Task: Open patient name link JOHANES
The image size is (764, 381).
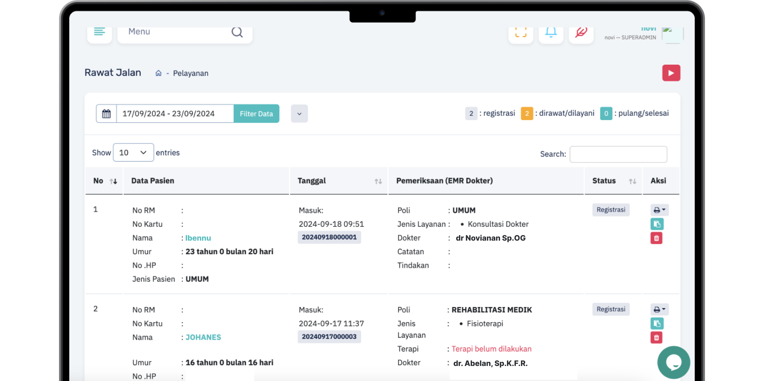Action: 203,337
